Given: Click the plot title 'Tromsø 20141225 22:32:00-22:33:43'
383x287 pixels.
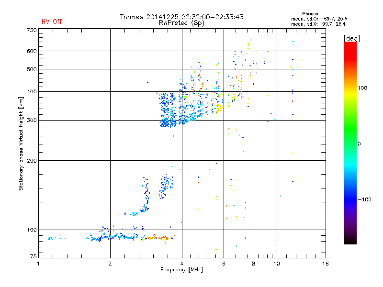Looking at the screenshot, I should coord(182,17).
